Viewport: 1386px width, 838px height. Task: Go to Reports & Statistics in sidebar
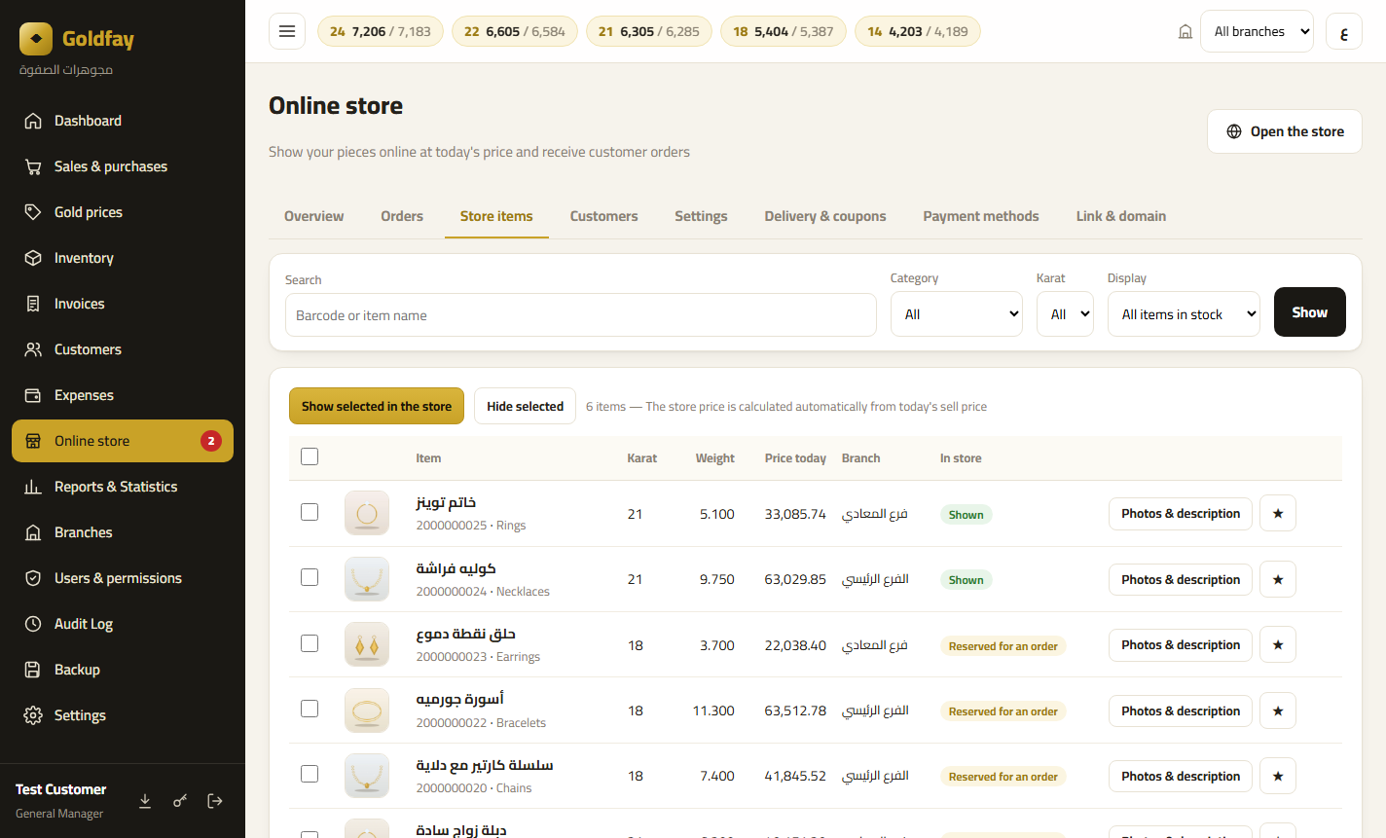[123, 487]
